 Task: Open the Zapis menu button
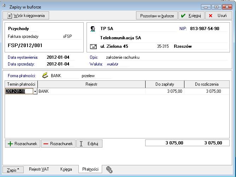point(13,170)
